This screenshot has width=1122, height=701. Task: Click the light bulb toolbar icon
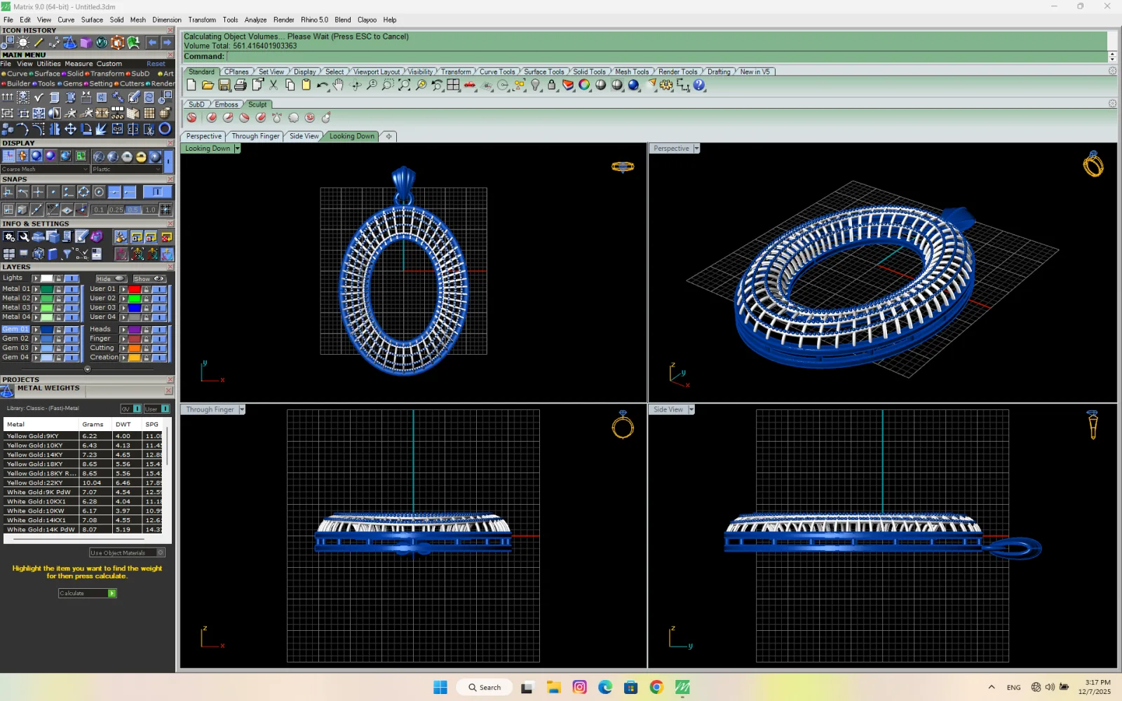click(536, 85)
